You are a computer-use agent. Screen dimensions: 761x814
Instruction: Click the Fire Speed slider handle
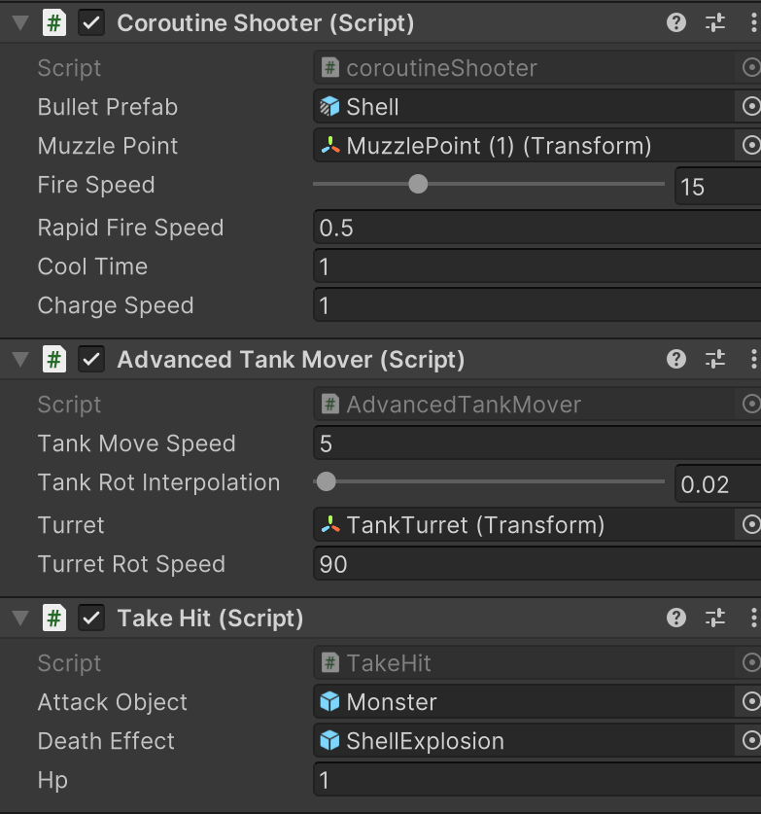(x=418, y=184)
